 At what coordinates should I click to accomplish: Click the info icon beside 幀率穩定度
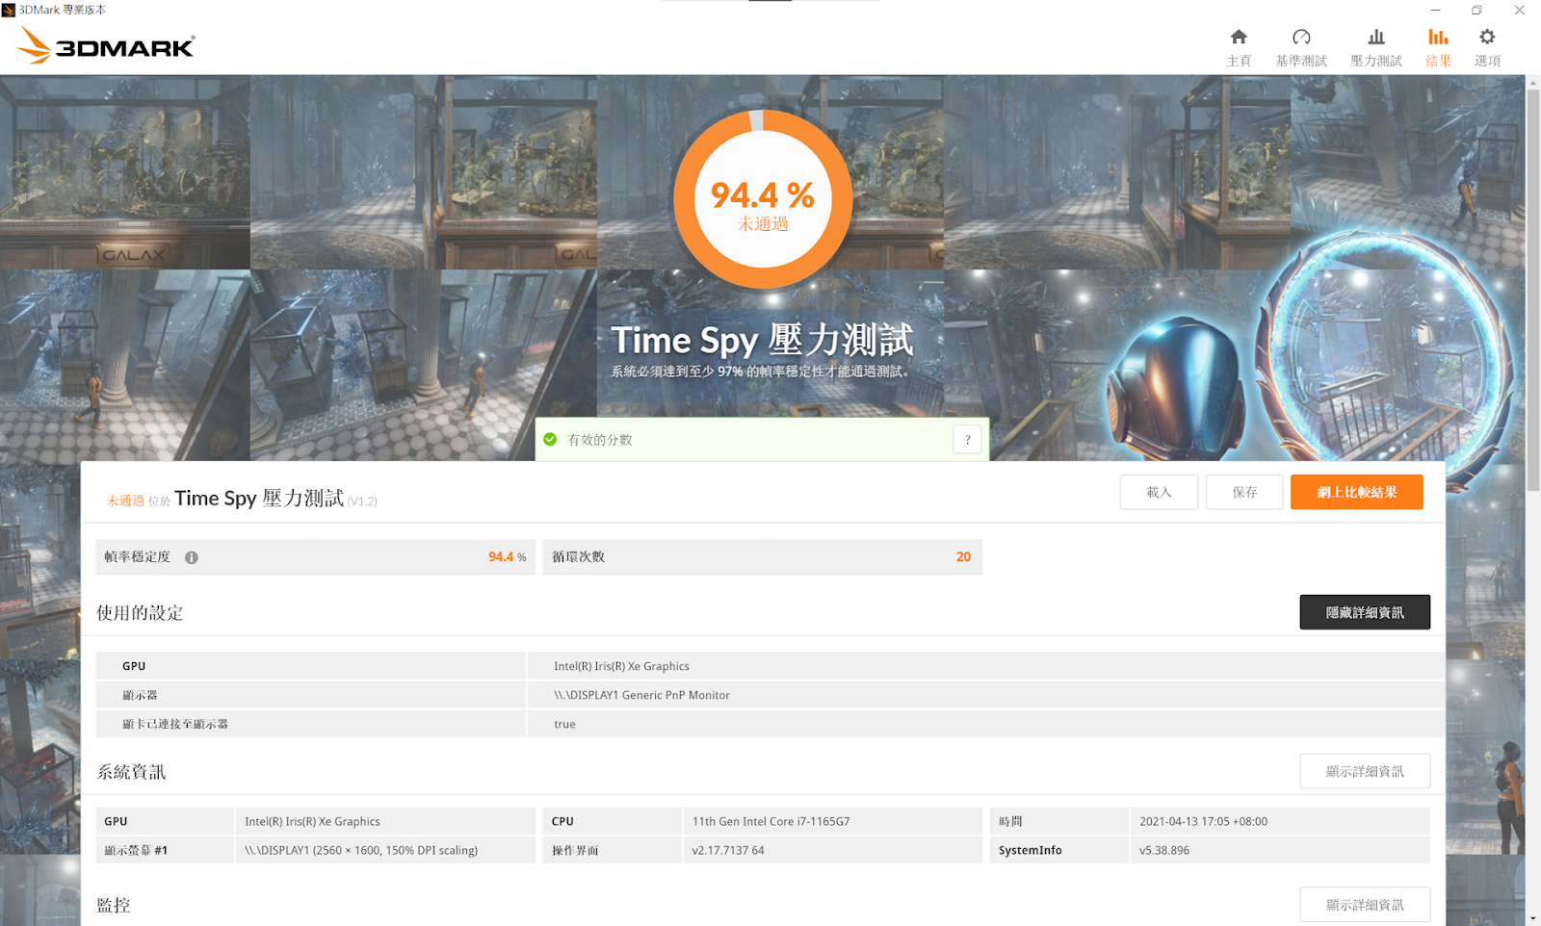coord(192,557)
